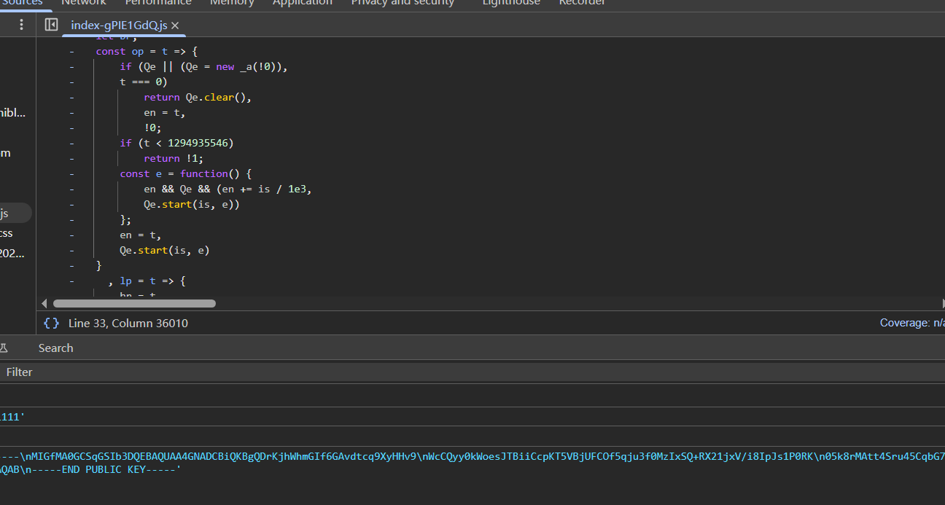Switch to the Network panel tab
The image size is (945, 505).
[x=83, y=3]
